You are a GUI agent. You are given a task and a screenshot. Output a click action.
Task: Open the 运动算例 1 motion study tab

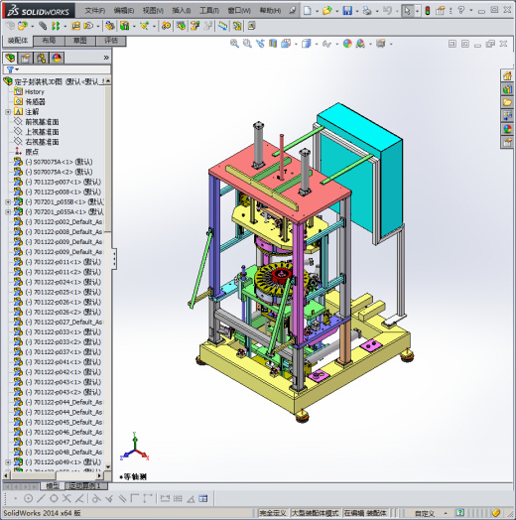click(x=86, y=486)
